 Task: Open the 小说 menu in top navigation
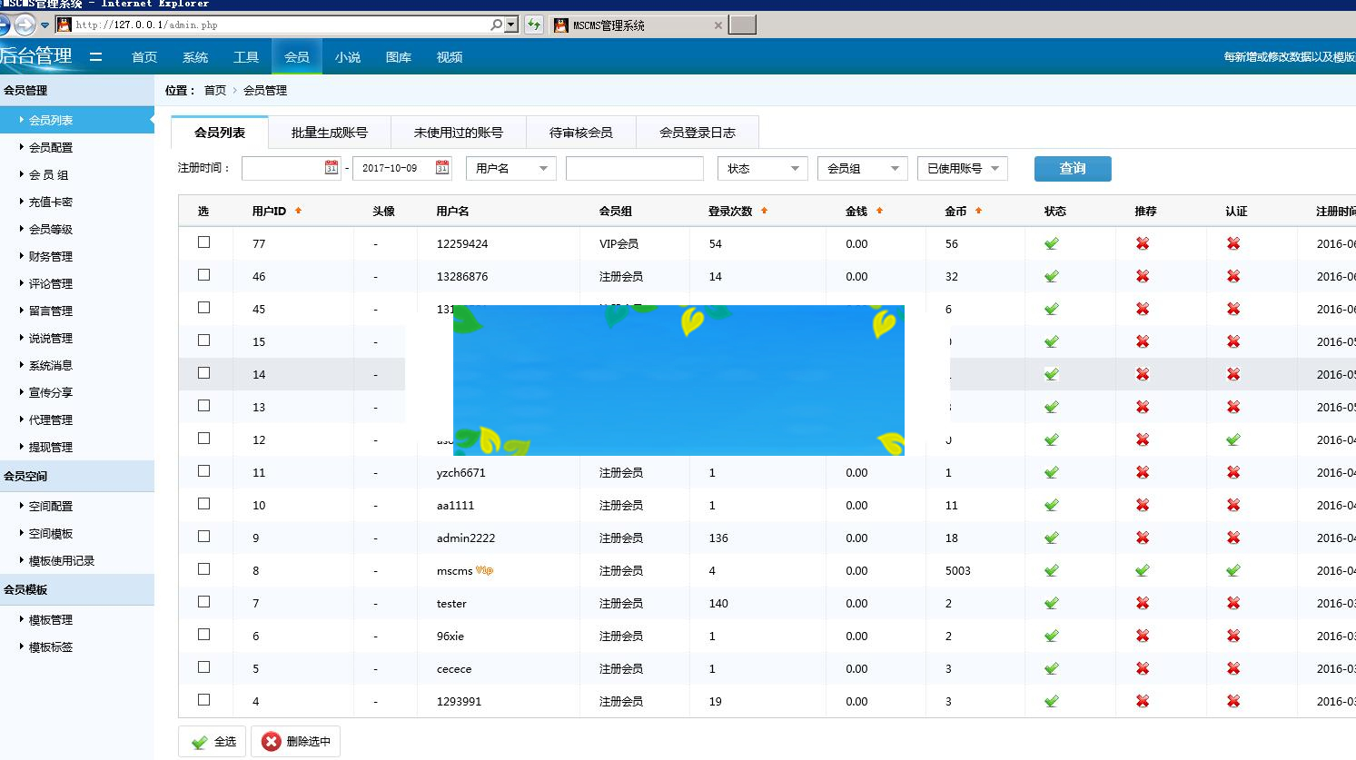(x=348, y=56)
